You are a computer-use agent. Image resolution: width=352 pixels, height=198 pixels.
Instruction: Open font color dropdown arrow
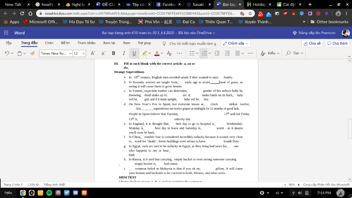162,53
